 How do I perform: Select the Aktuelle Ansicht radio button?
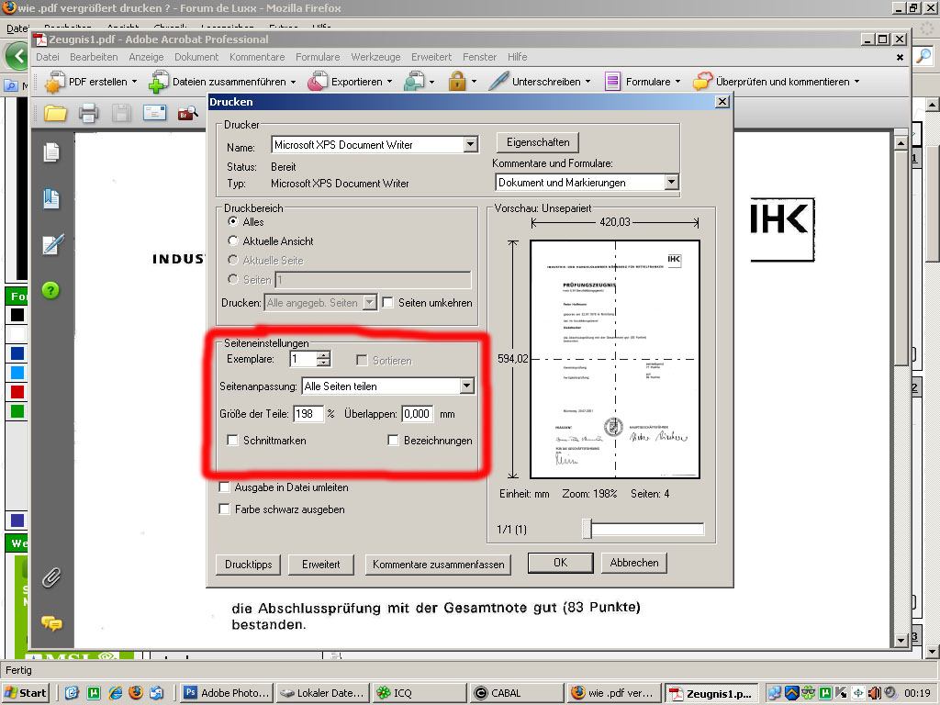point(233,241)
